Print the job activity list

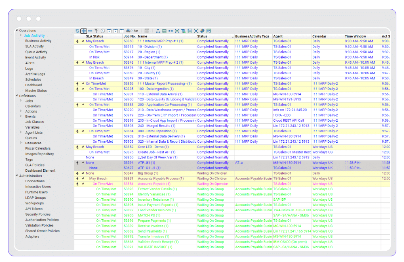click(x=128, y=31)
